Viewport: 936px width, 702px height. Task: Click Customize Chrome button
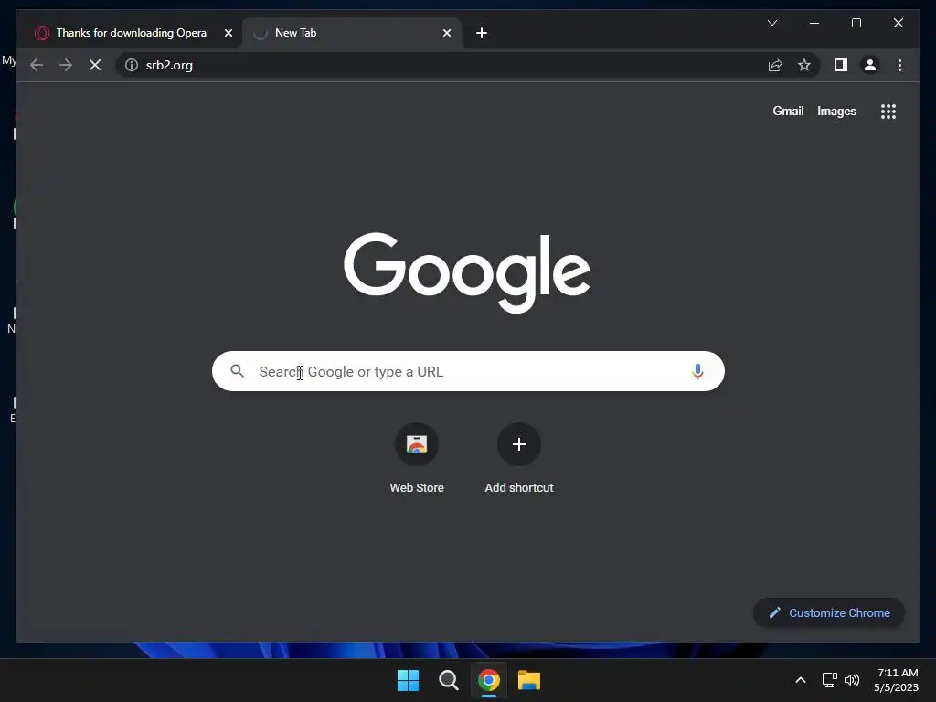click(829, 612)
